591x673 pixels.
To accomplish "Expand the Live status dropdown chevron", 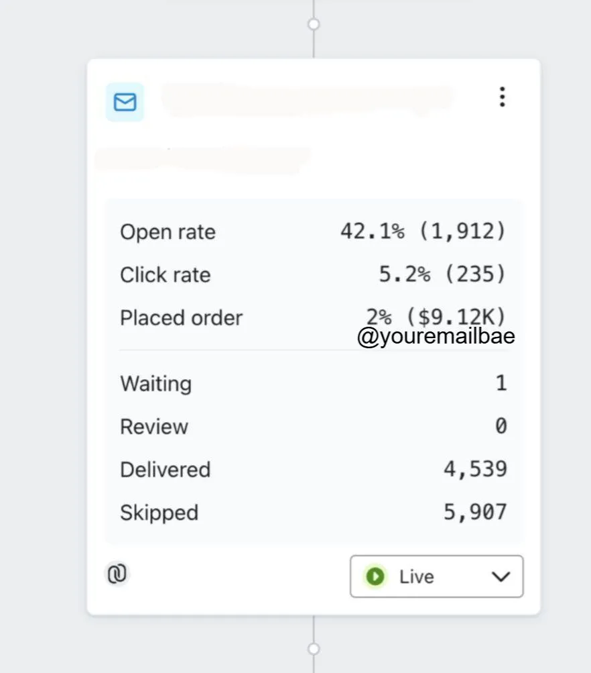I will 501,576.
